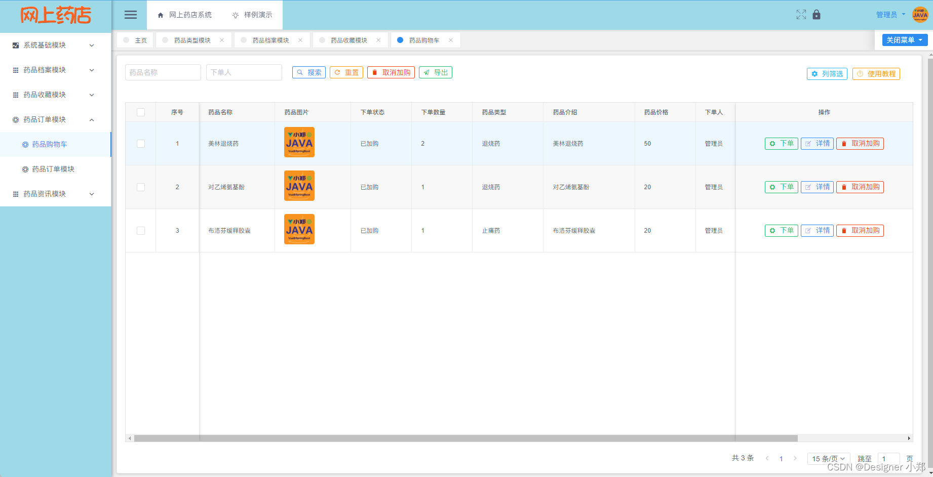Click the scrollbar left arrow
The width and height of the screenshot is (933, 477).
pos(130,438)
